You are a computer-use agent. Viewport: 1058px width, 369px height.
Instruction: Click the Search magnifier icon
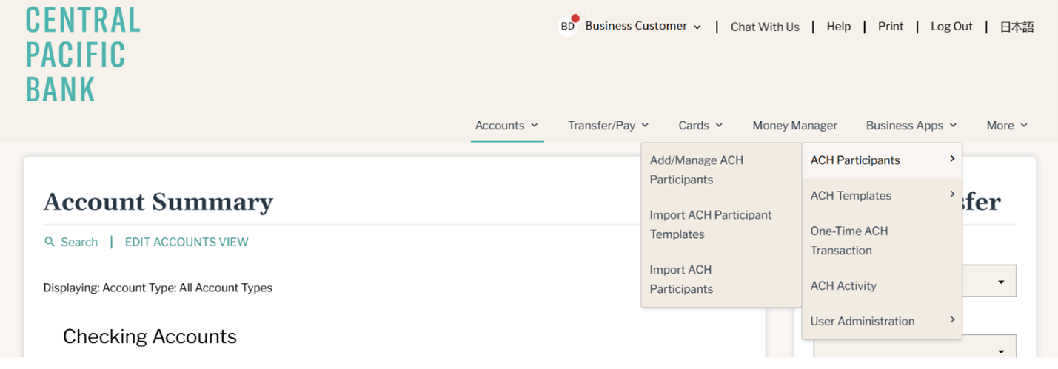[x=50, y=242]
